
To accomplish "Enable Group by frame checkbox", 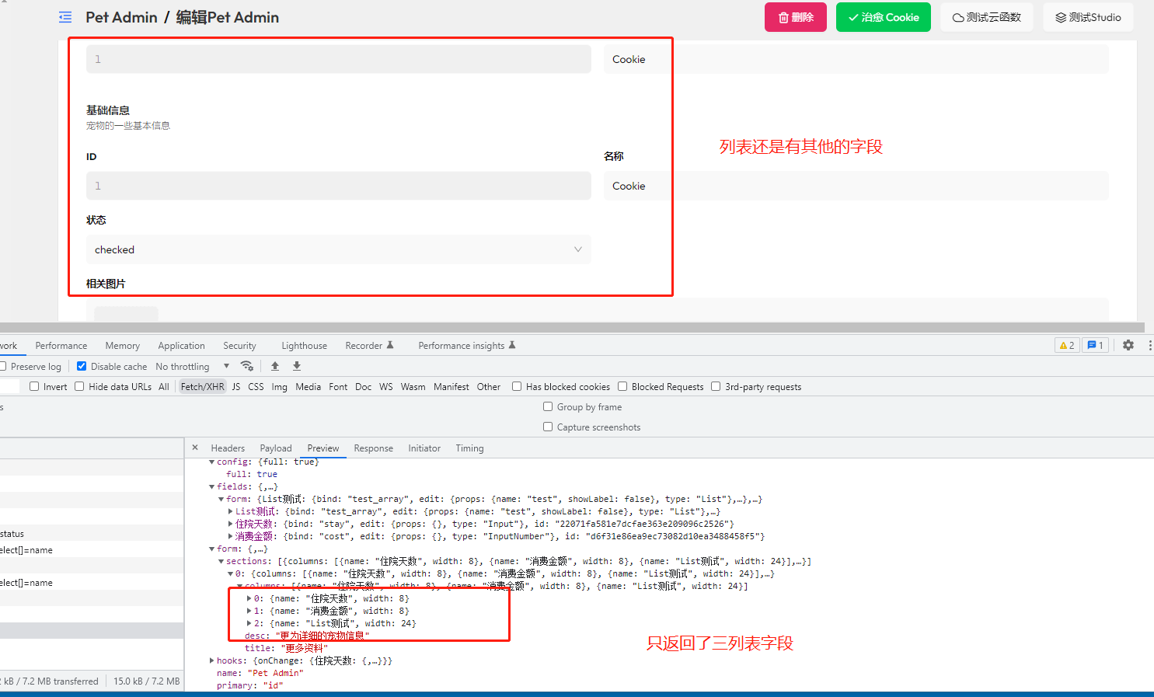I will click(548, 406).
